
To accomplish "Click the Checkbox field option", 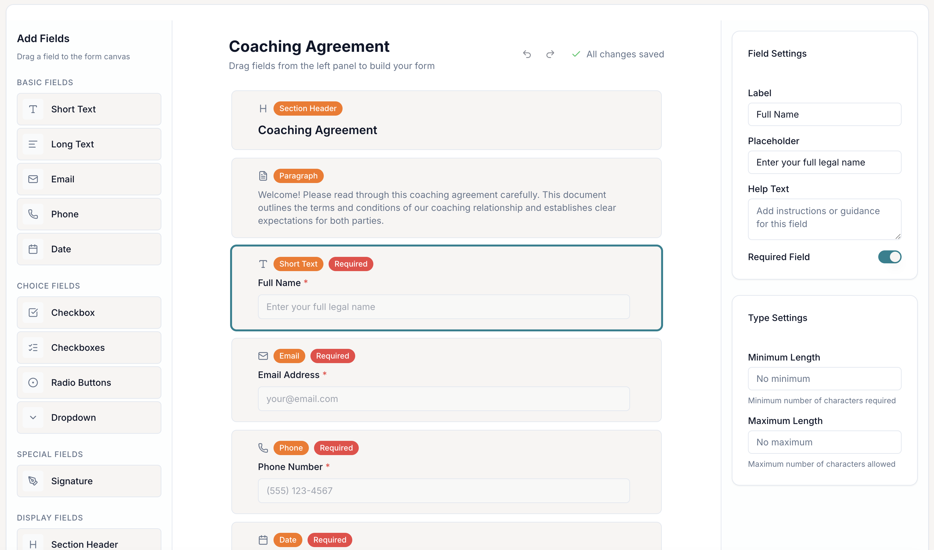I will (x=88, y=313).
